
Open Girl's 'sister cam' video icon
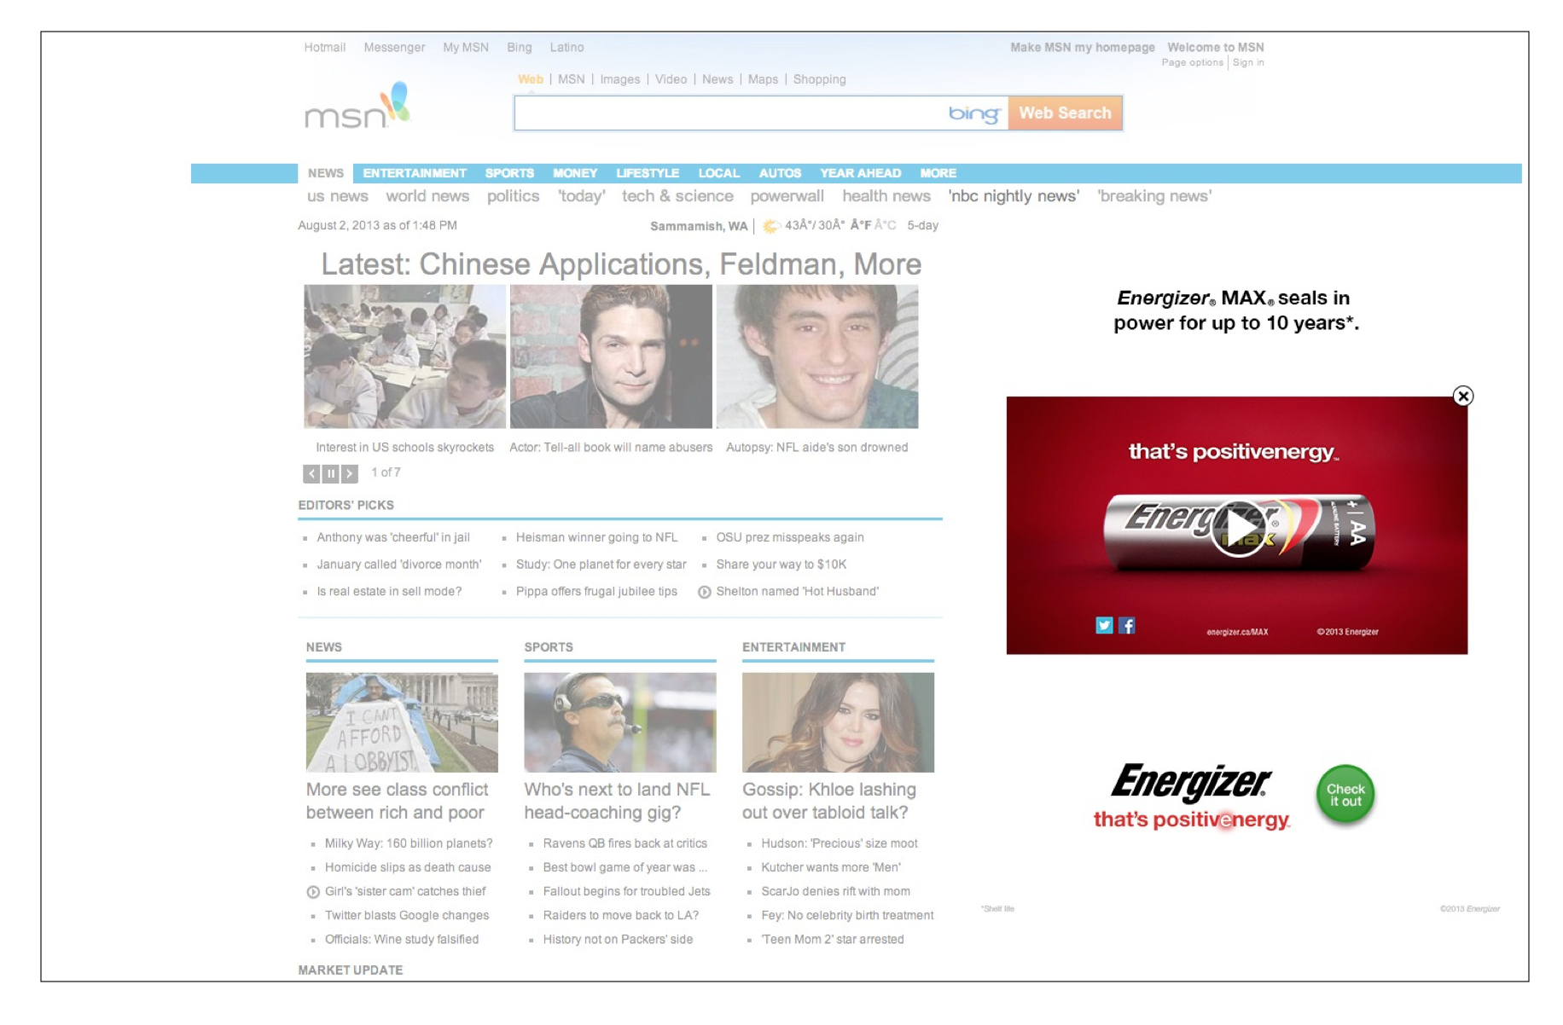[x=312, y=892]
